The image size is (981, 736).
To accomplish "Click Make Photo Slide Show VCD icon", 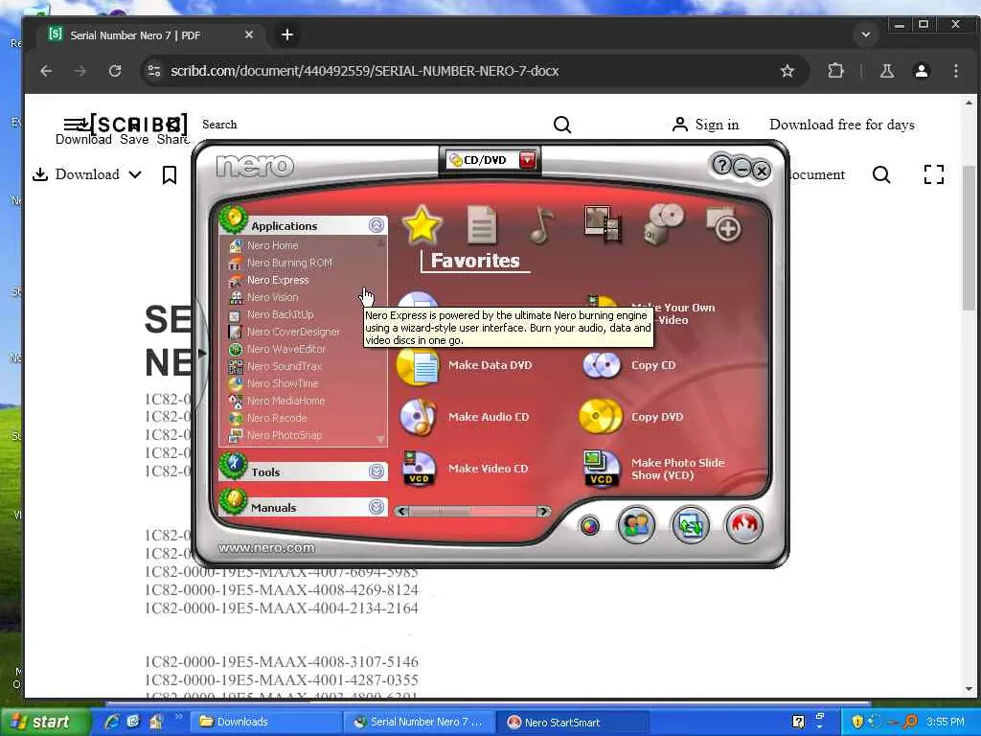I will 602,468.
